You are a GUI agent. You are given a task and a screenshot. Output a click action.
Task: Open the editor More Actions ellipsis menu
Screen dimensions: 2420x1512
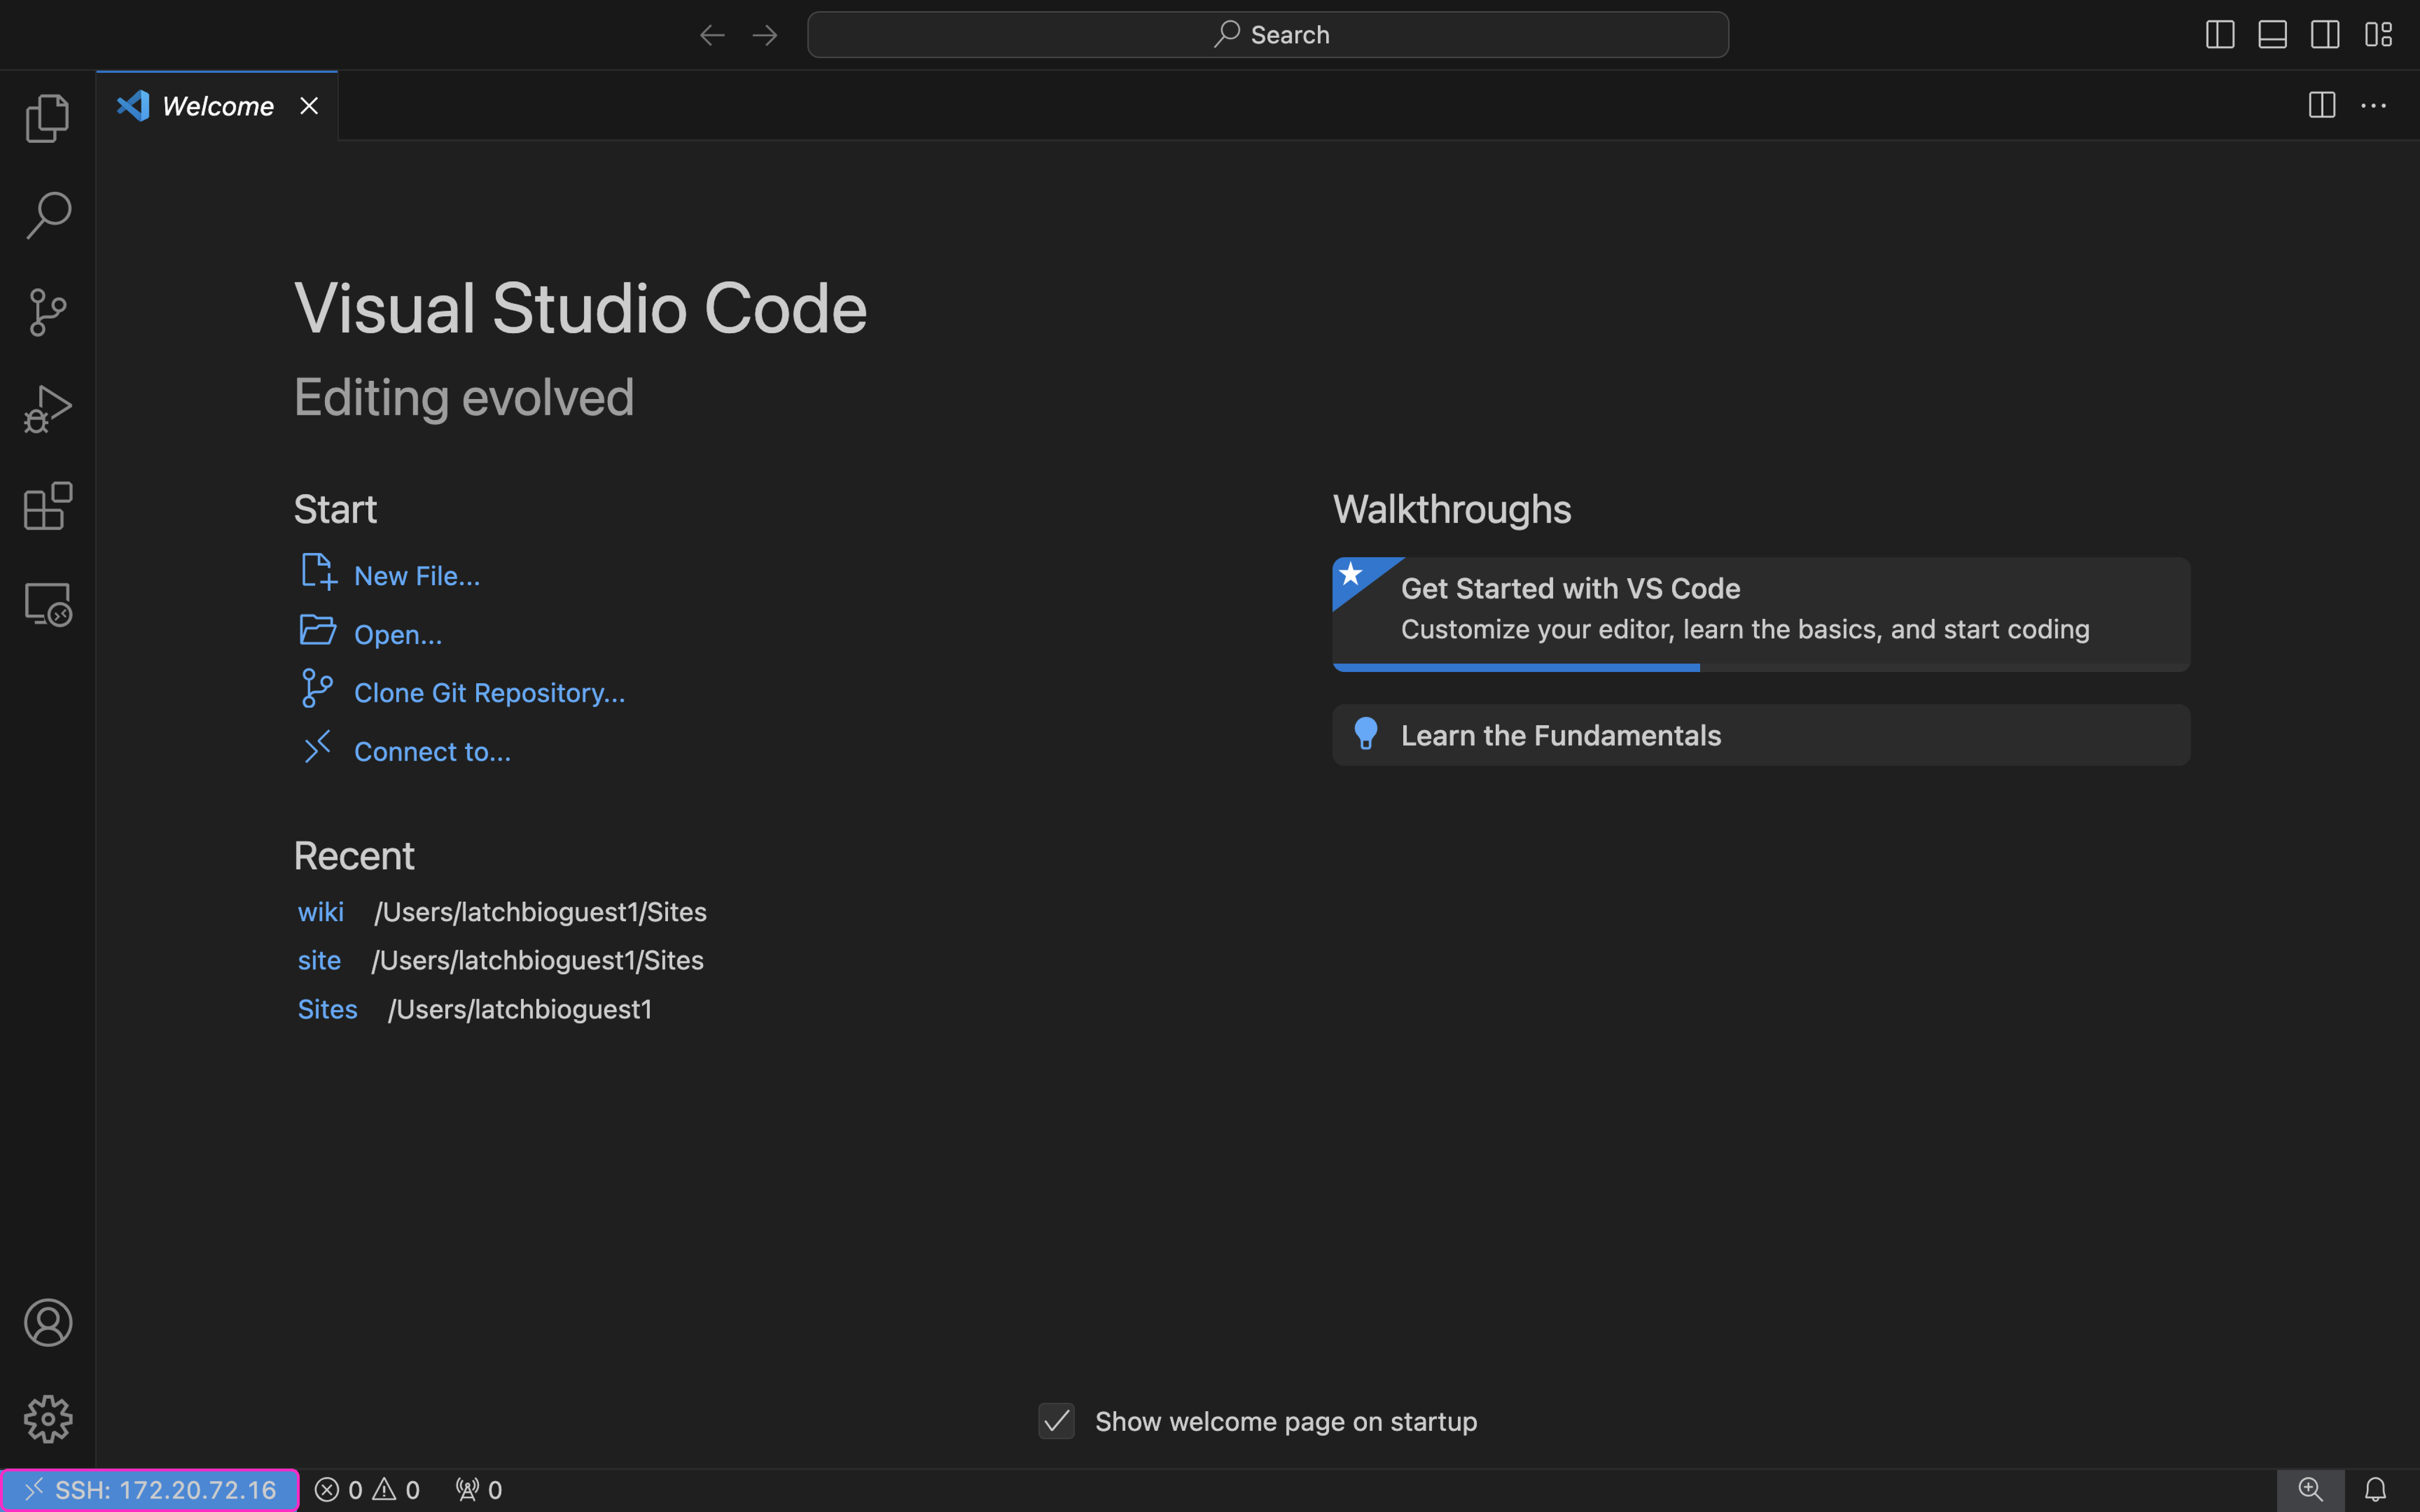point(2373,105)
